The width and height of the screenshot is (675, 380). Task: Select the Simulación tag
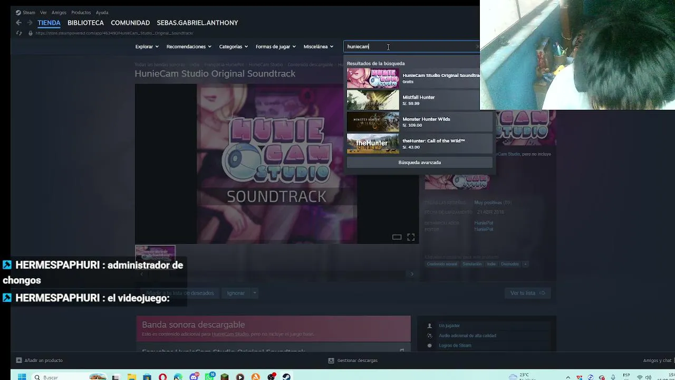[472, 264]
